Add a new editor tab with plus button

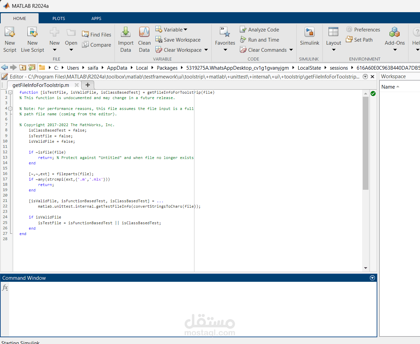(87, 85)
